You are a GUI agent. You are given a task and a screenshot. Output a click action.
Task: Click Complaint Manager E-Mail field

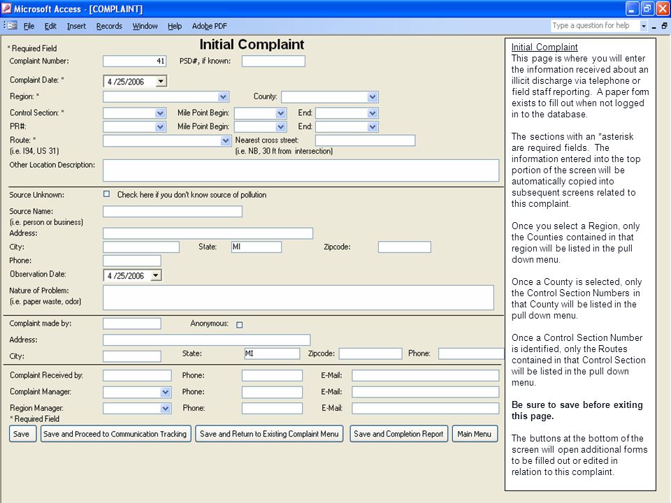tap(426, 392)
